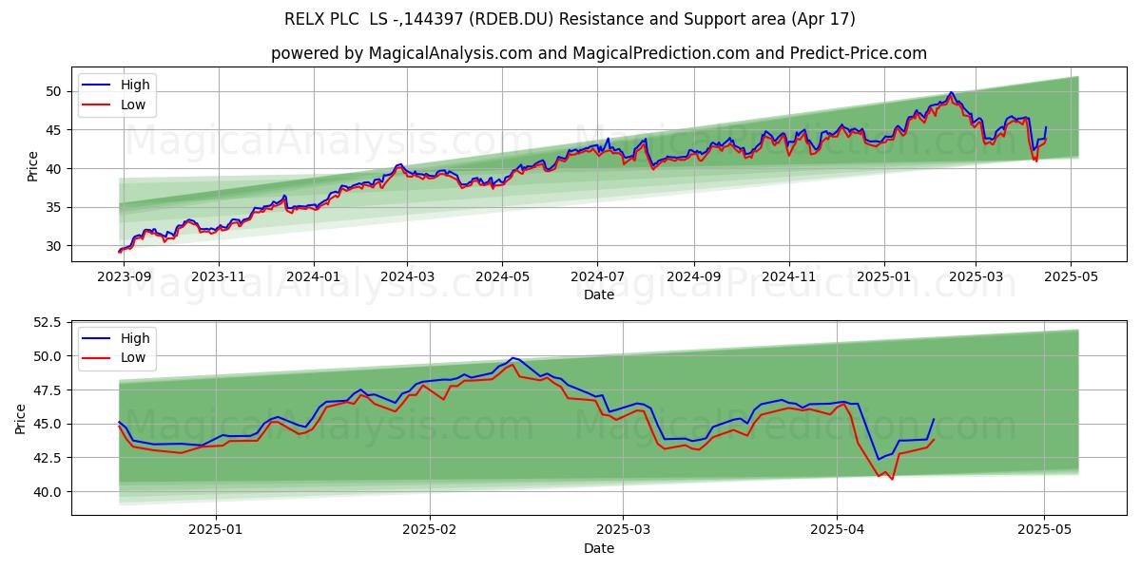The height and width of the screenshot is (570, 1141).
Task: Click the Date axis label under bottom chart
Action: pos(599,548)
